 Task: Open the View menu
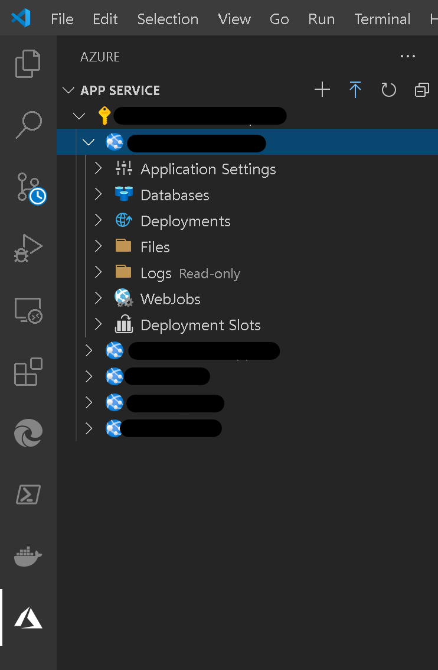click(x=234, y=19)
